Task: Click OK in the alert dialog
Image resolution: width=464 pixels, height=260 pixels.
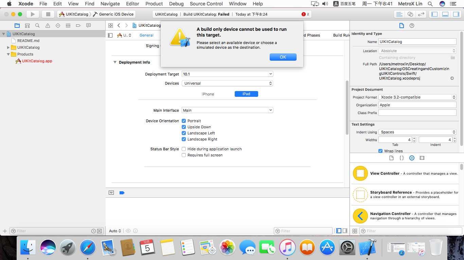Action: coord(283,57)
